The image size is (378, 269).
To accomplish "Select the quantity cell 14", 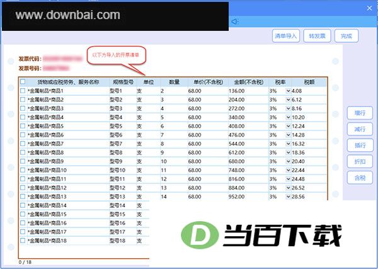I will click(x=174, y=197).
